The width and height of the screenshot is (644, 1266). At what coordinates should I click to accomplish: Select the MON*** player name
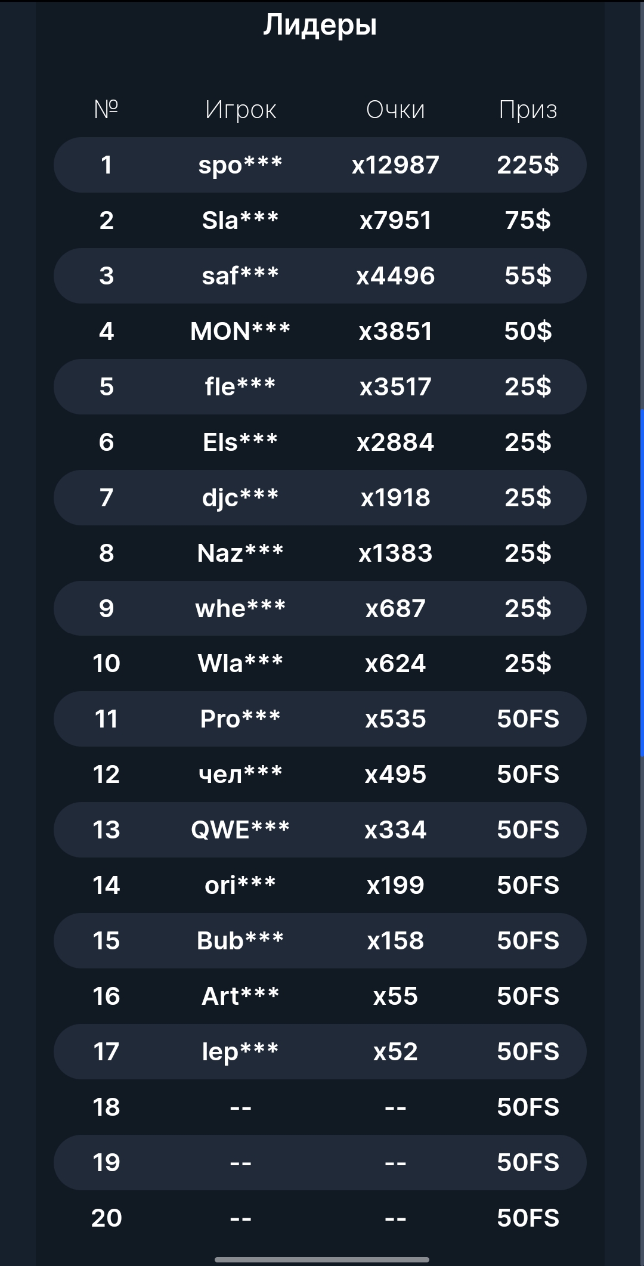(x=240, y=332)
